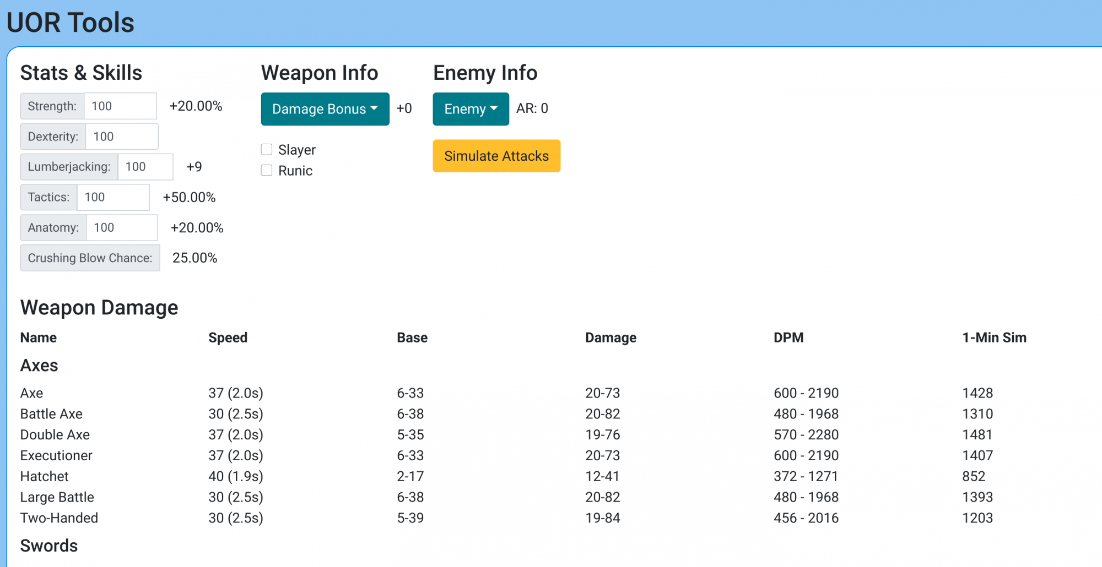The image size is (1102, 567).
Task: Select the Battle Axe row name
Action: [x=51, y=414]
